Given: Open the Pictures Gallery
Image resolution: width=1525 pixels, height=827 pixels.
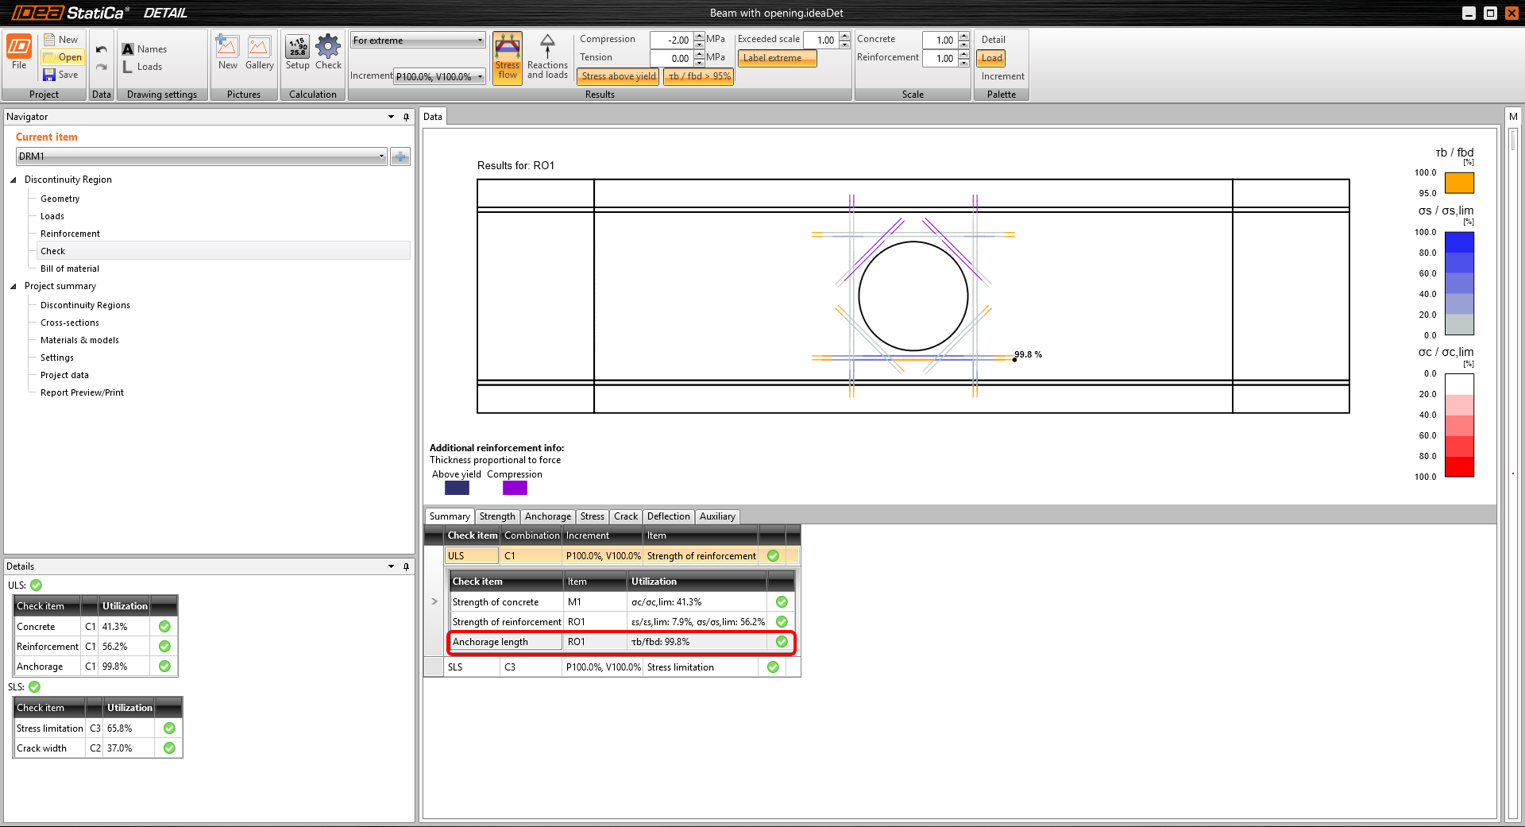Looking at the screenshot, I should tap(259, 48).
